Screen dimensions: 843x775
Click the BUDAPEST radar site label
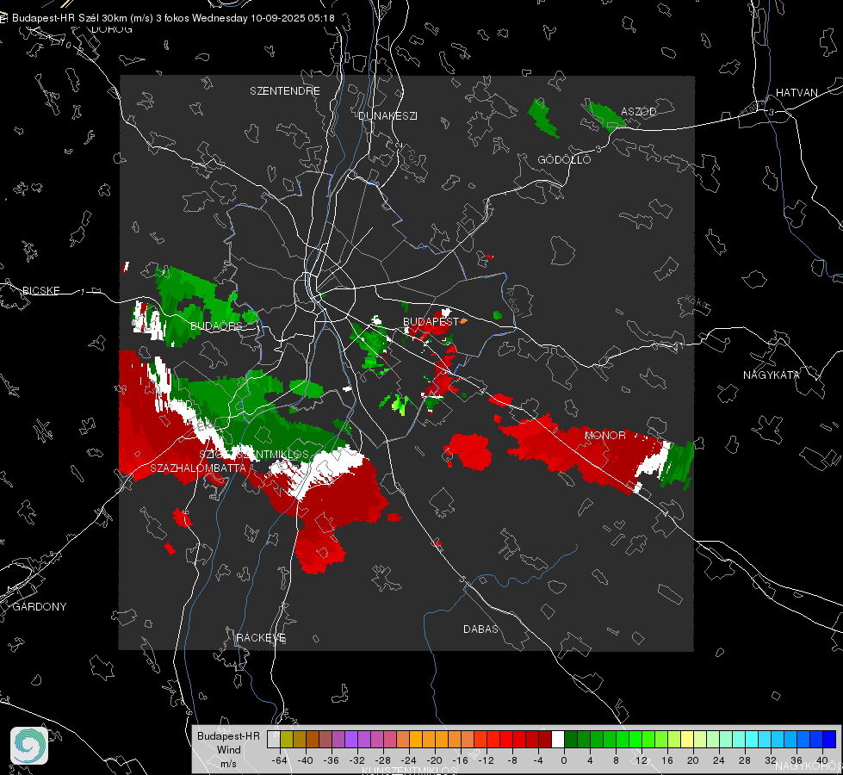coord(431,321)
